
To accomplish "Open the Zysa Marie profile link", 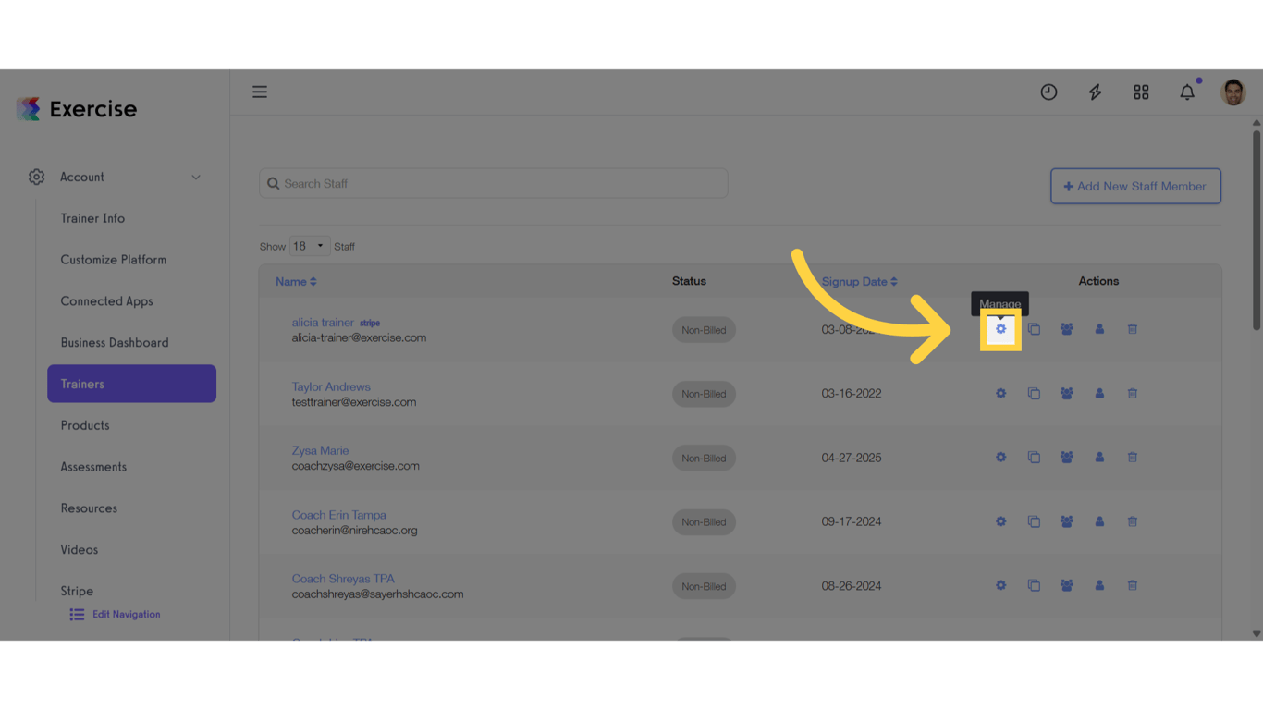I will 321,451.
